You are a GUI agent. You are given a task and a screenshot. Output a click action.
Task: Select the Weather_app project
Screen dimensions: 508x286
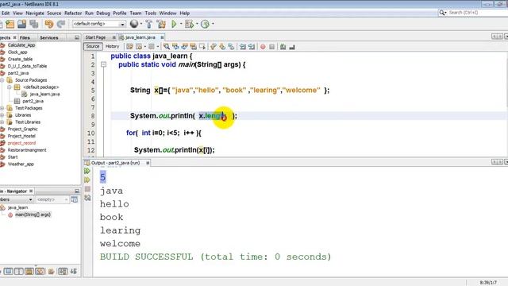click(21, 164)
